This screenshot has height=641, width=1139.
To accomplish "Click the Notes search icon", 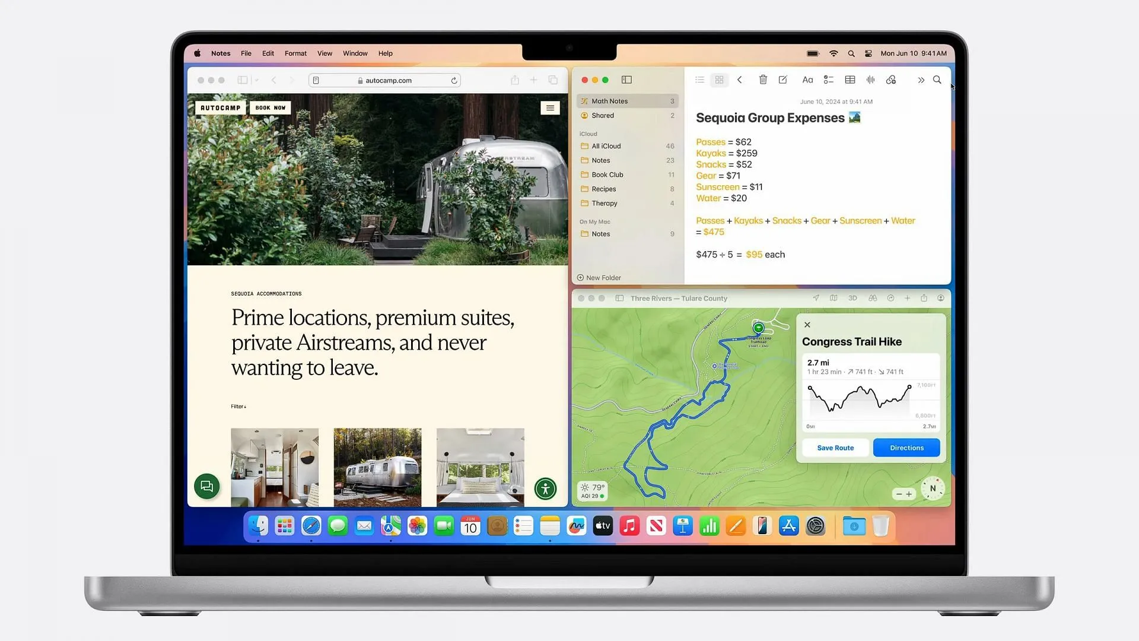I will (x=936, y=79).
